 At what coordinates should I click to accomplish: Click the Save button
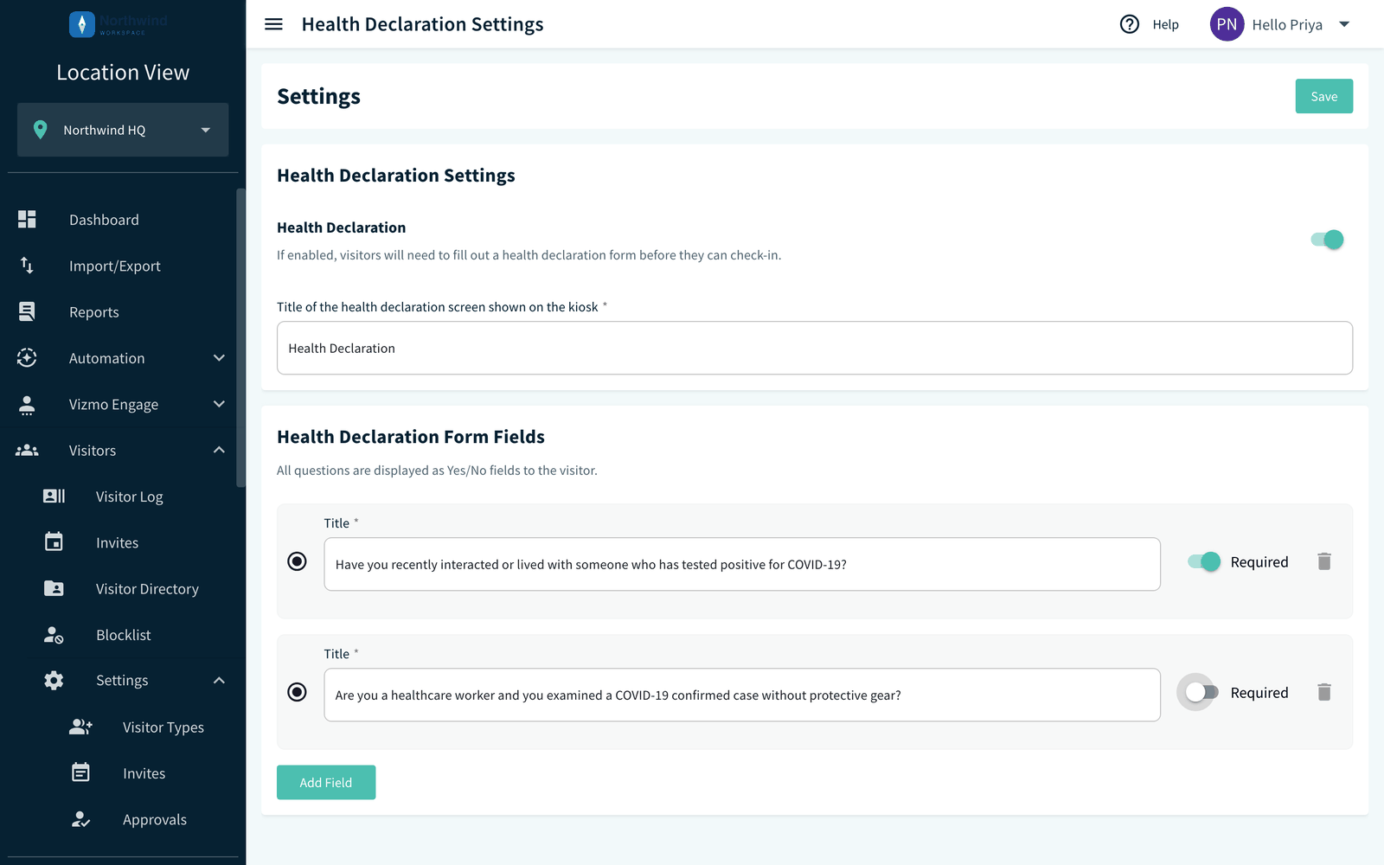pyautogui.click(x=1324, y=96)
